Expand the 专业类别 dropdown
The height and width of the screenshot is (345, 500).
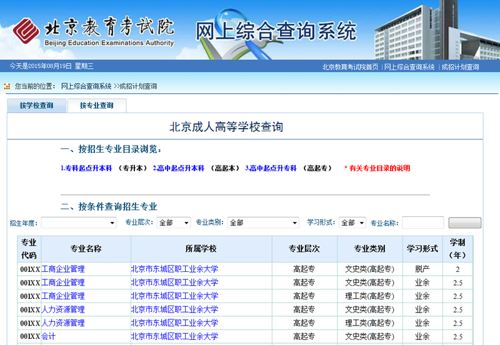tap(263, 222)
